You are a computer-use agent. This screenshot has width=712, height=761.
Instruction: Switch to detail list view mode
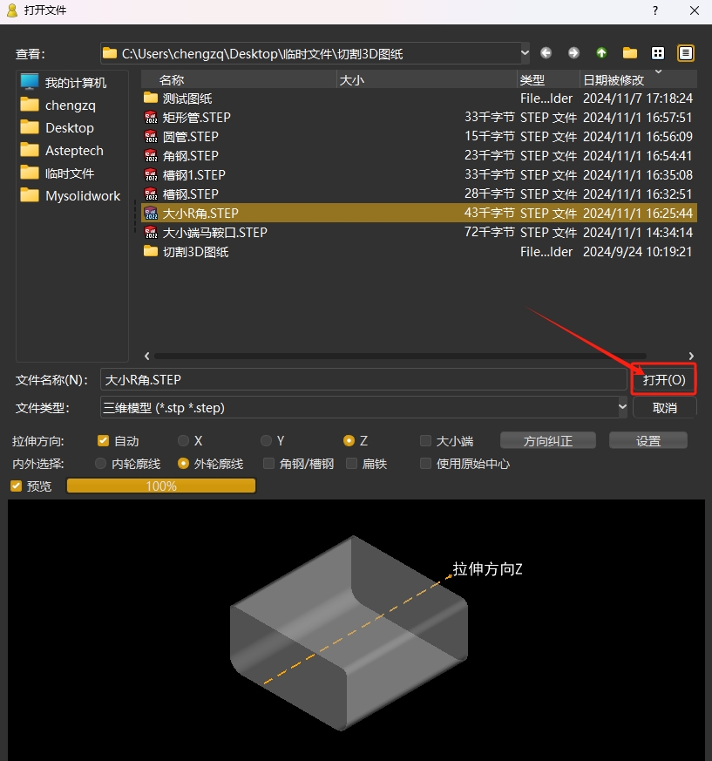pyautogui.click(x=685, y=53)
